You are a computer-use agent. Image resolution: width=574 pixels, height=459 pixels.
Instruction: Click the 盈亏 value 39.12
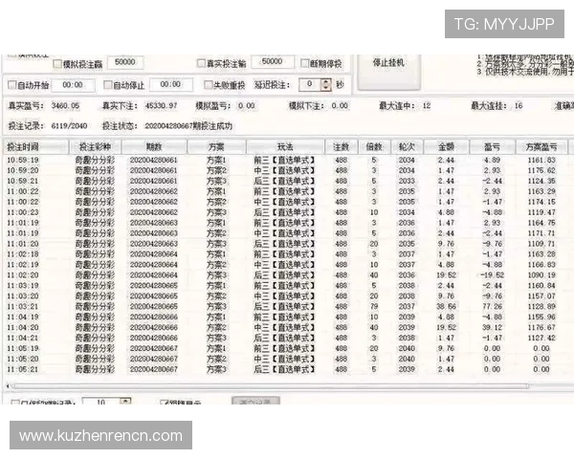(x=492, y=328)
